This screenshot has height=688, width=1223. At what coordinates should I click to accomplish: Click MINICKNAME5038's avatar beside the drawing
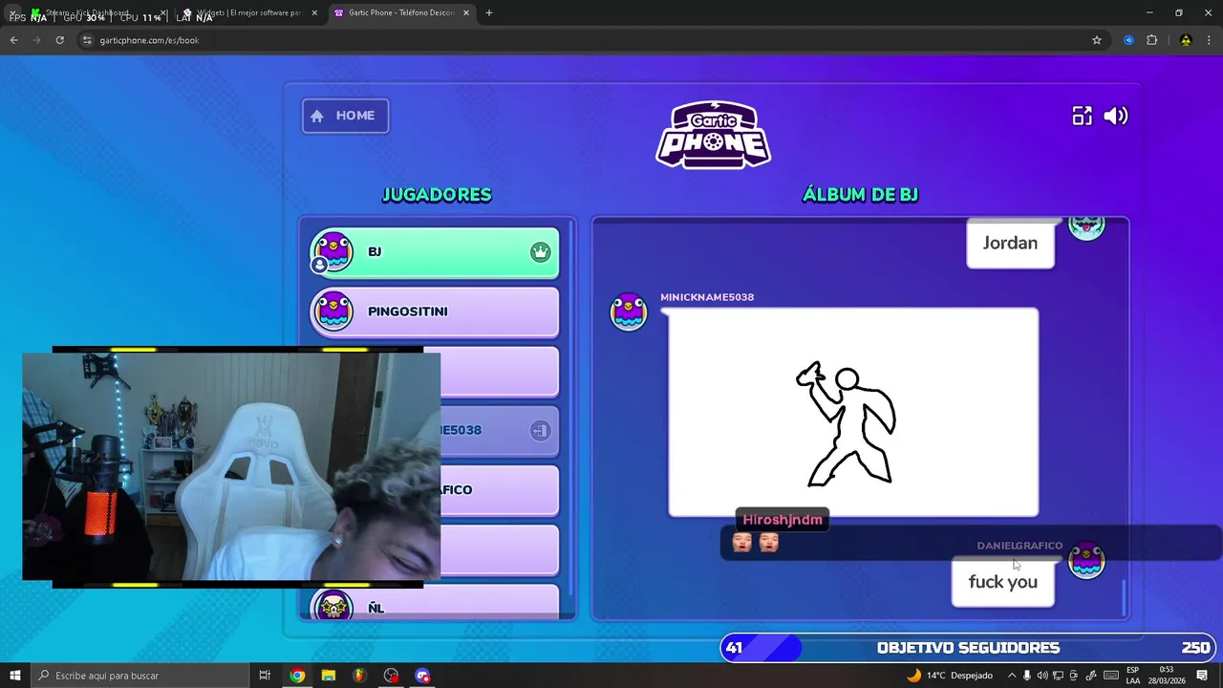[x=629, y=312]
